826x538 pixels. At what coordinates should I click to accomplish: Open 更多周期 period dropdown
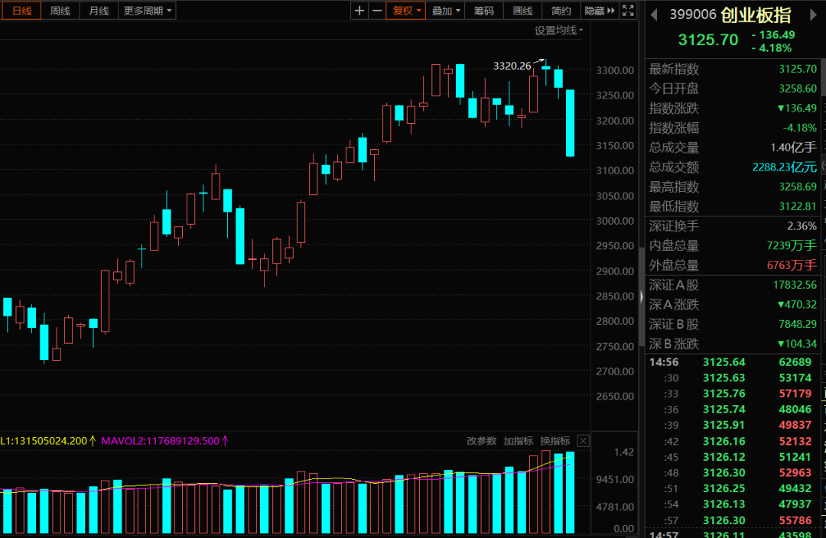click(x=147, y=11)
